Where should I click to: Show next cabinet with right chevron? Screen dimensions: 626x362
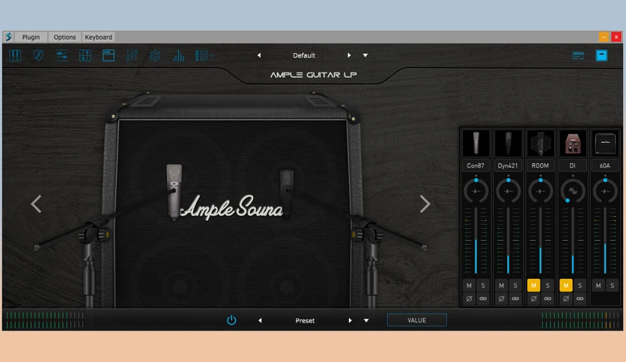425,203
